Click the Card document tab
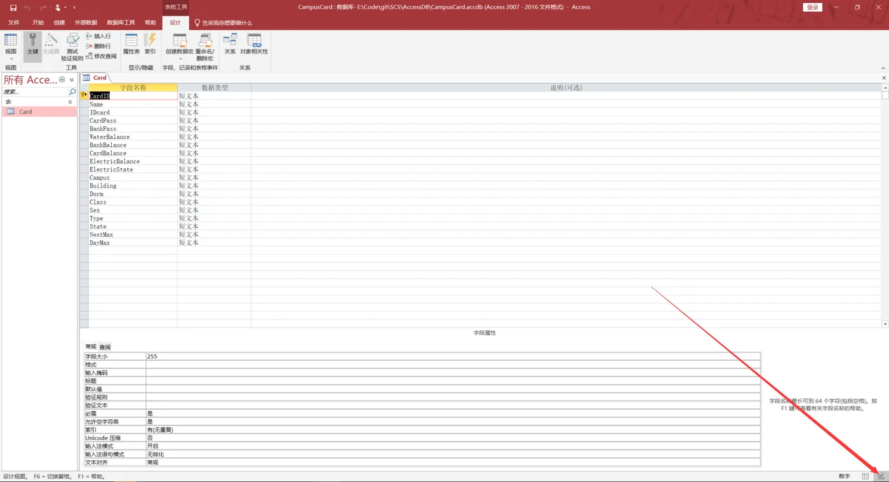The image size is (889, 482). [x=95, y=78]
